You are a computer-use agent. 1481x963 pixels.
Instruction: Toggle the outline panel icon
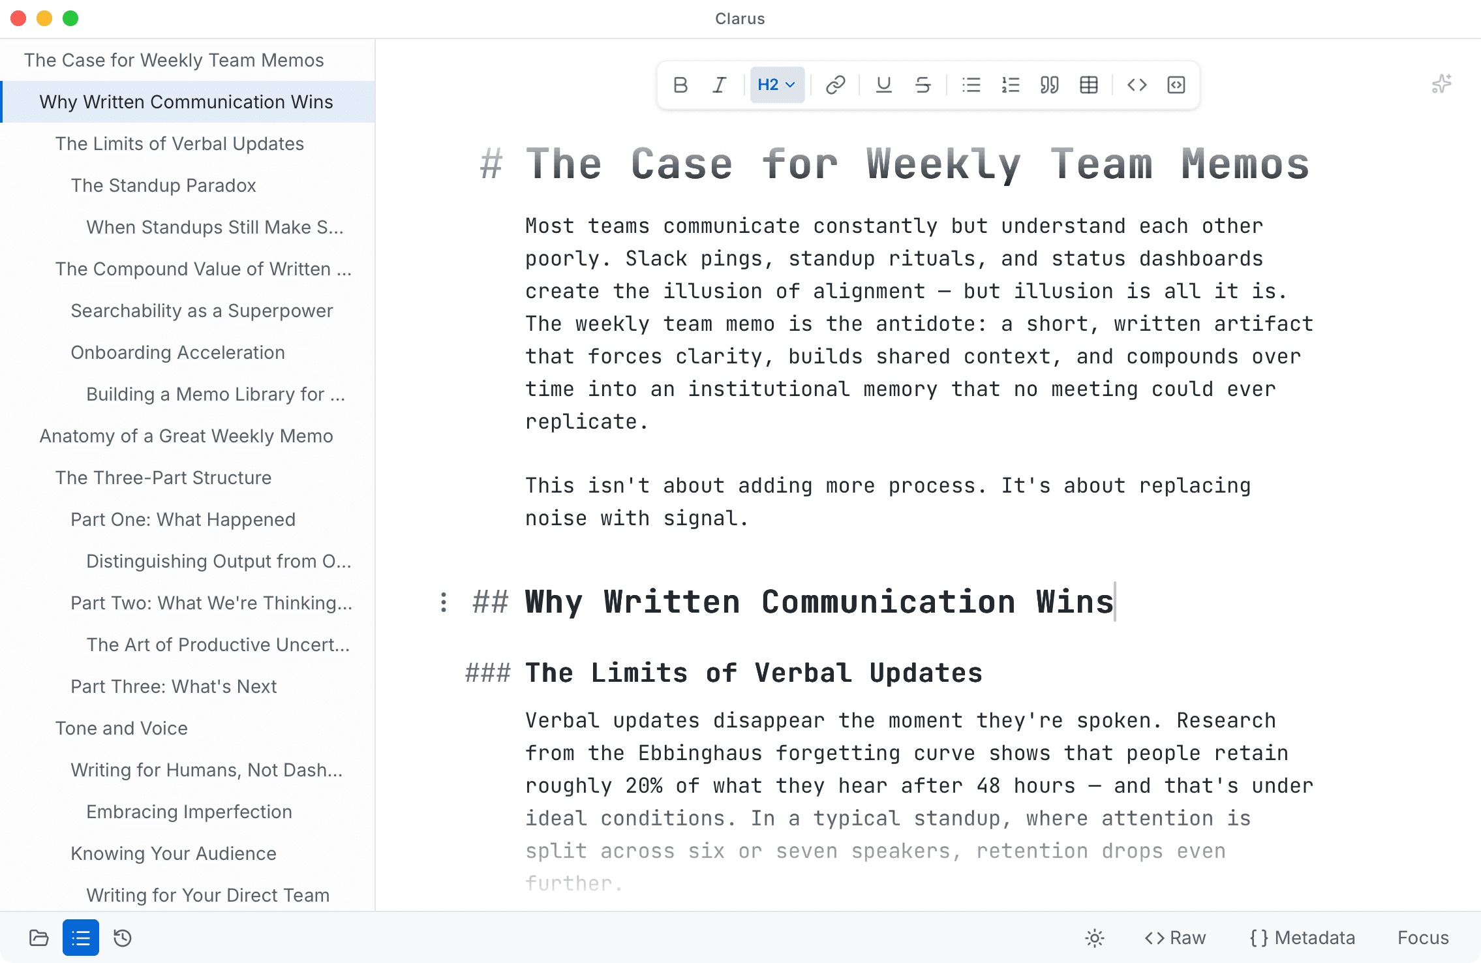(x=81, y=938)
